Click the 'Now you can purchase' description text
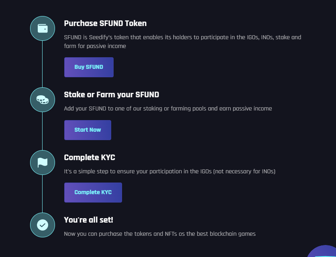The image size is (336, 257). point(160,234)
